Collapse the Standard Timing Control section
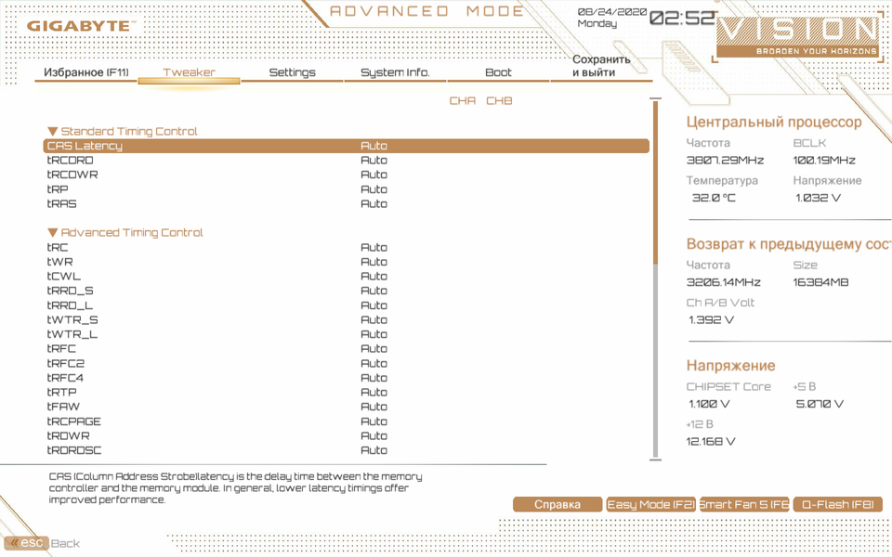 [x=123, y=131]
